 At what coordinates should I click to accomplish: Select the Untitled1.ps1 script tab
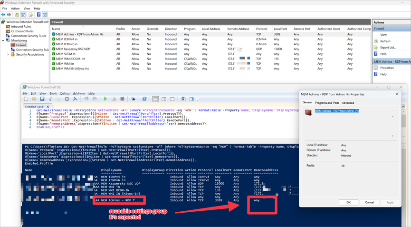click(x=35, y=107)
